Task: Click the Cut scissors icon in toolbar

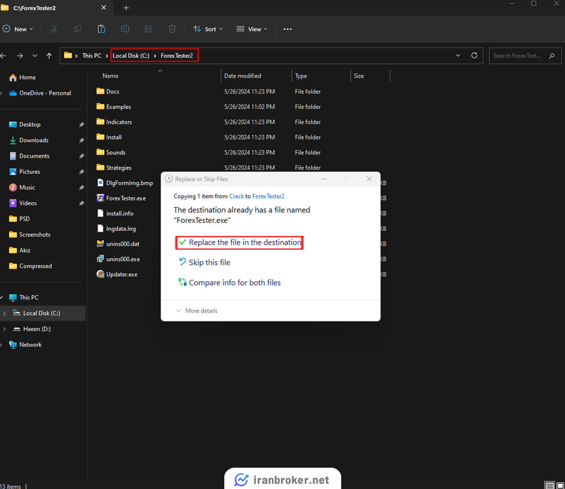Action: [x=54, y=29]
